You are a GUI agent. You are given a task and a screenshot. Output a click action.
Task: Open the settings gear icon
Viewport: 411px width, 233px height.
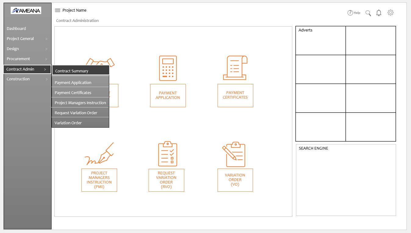point(391,13)
